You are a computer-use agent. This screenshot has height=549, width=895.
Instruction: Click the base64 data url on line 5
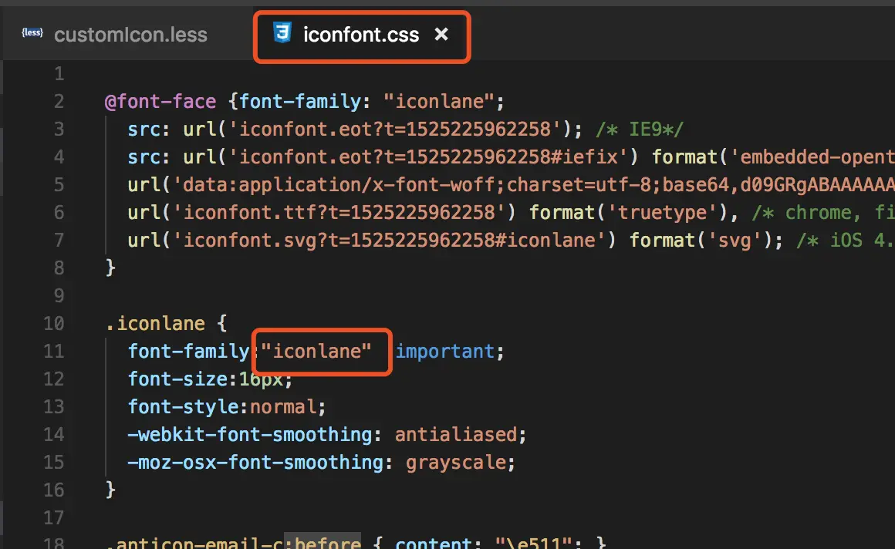[534, 184]
